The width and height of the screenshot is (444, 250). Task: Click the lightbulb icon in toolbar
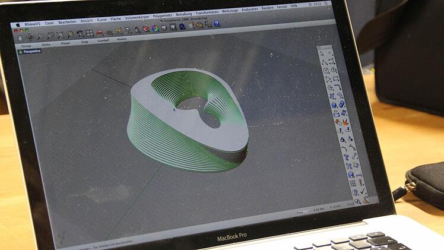pos(128,30)
